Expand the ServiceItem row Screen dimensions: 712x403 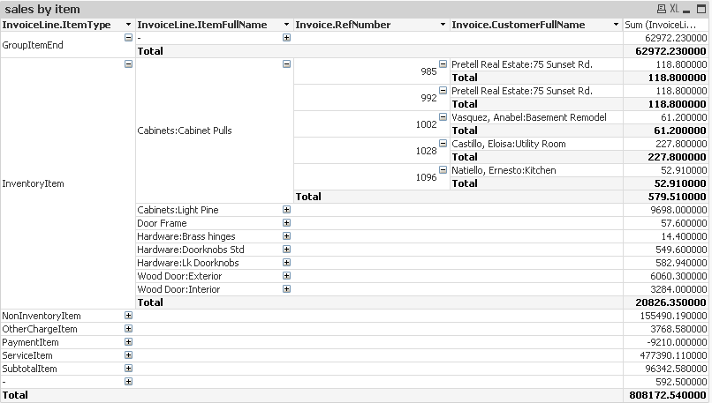click(128, 355)
